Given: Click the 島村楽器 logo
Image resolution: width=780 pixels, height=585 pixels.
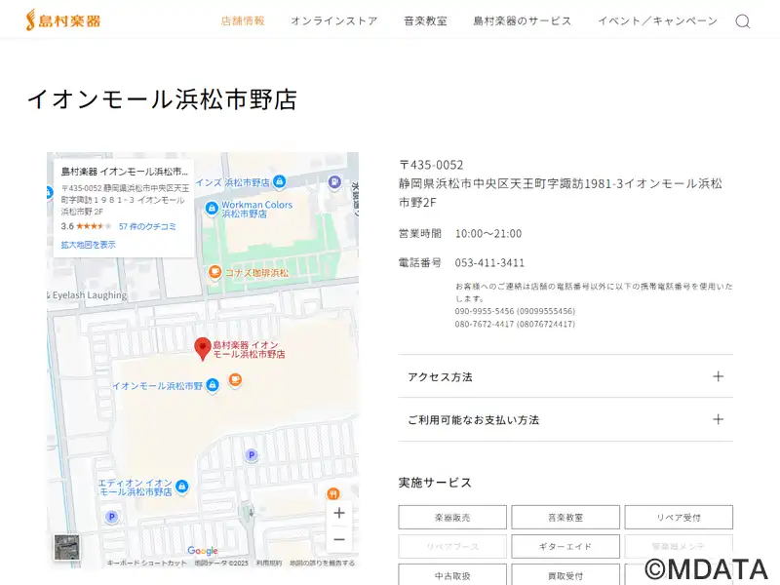Looking at the screenshot, I should pyautogui.click(x=63, y=20).
